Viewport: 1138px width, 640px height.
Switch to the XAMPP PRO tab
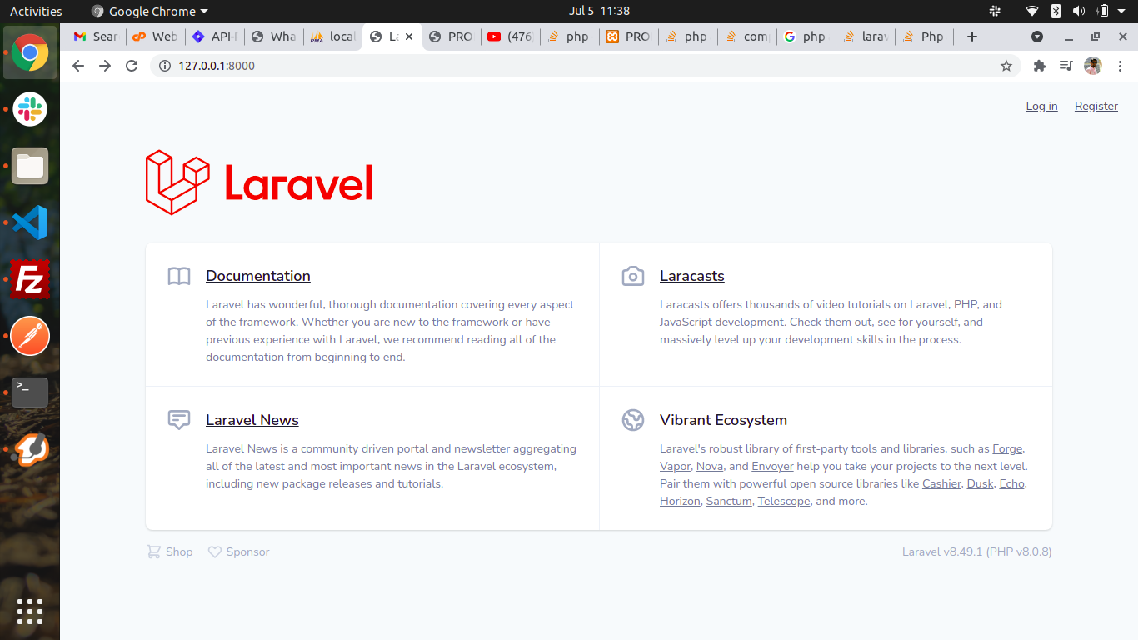(x=628, y=37)
